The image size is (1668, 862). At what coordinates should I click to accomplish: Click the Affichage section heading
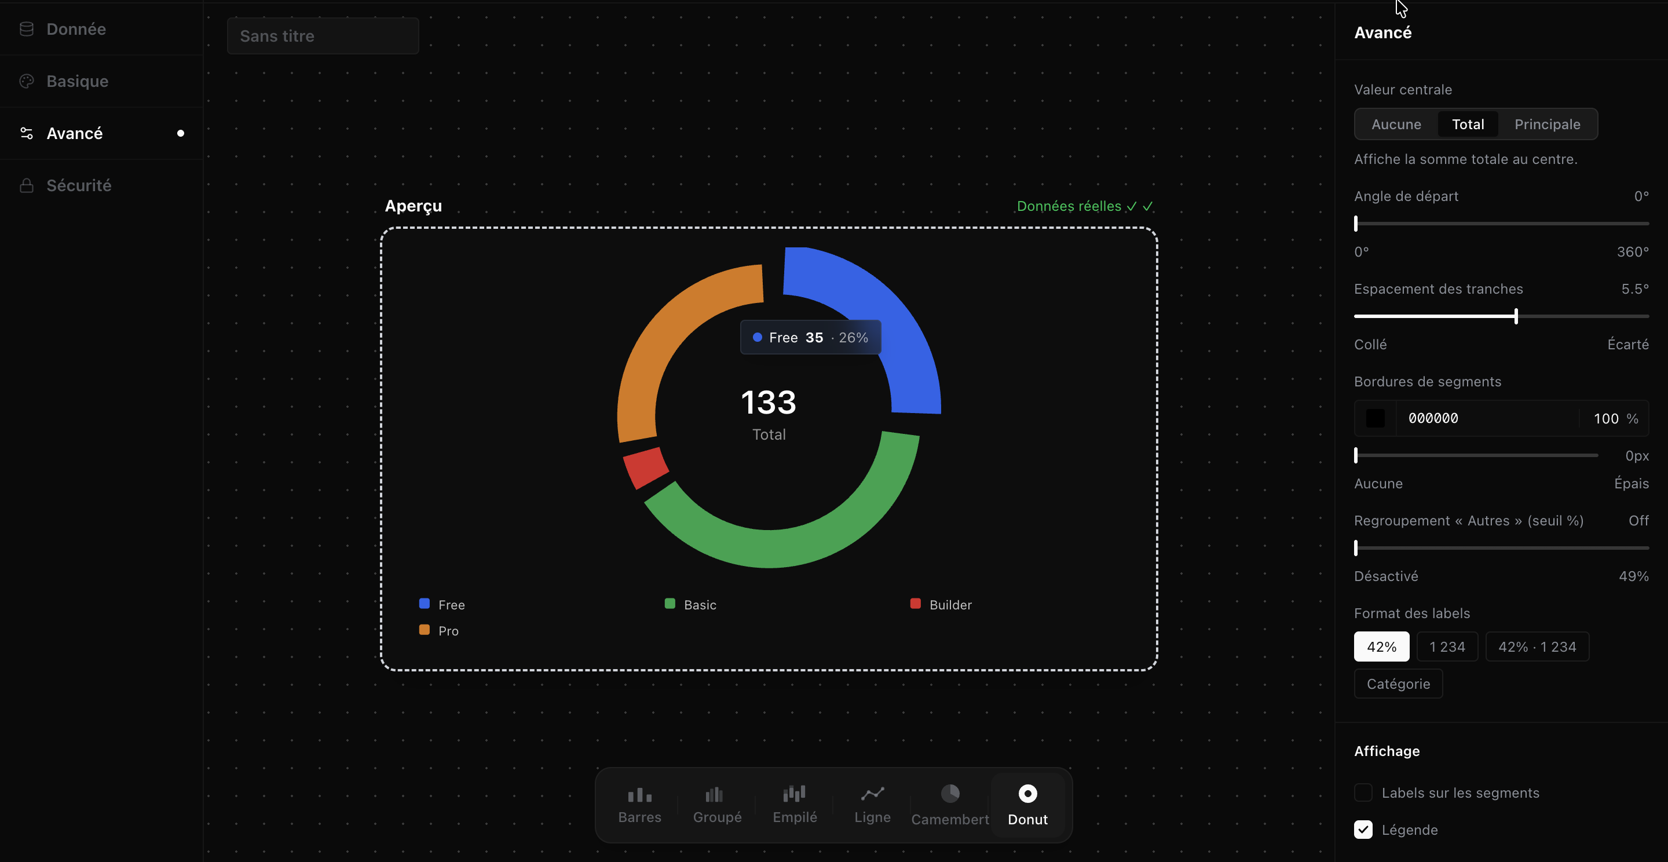[1387, 751]
